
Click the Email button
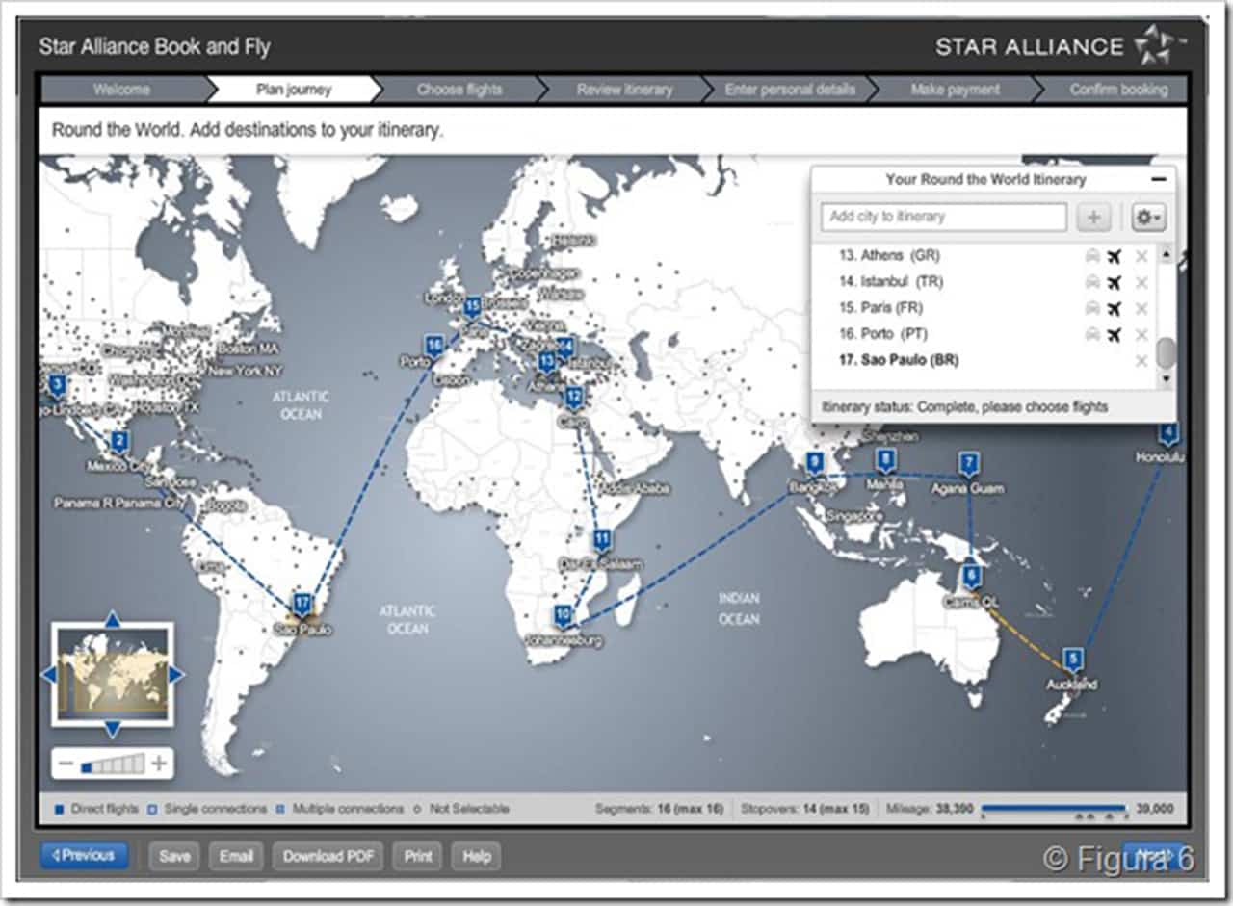click(236, 855)
